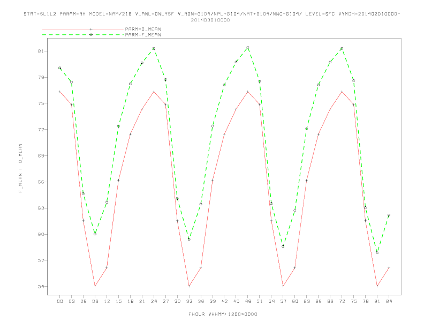This screenshot has height=328, width=424.
Task: Click the x-axis tick label 42
Action: tap(224, 301)
